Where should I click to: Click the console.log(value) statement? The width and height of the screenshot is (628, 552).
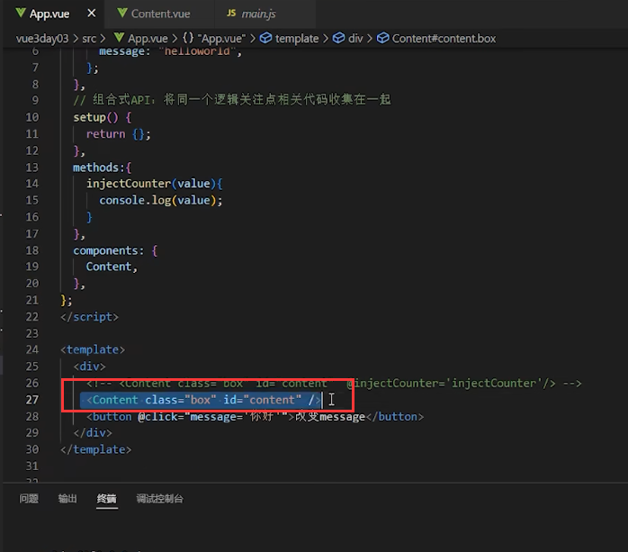[161, 201]
